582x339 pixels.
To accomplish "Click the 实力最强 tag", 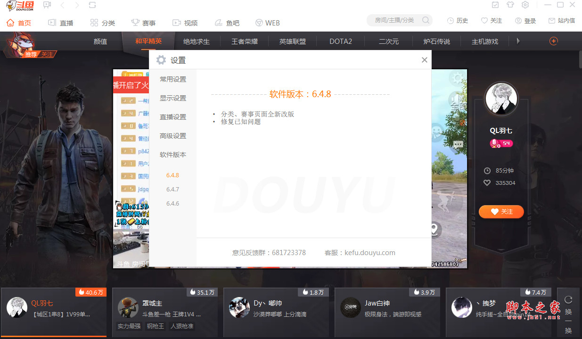I will pyautogui.click(x=129, y=326).
